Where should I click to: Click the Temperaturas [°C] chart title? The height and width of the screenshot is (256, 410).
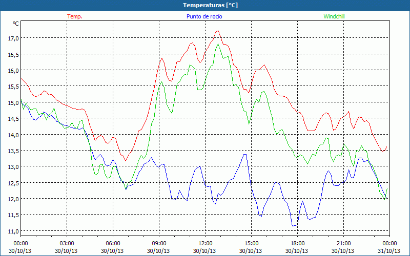pos(210,5)
